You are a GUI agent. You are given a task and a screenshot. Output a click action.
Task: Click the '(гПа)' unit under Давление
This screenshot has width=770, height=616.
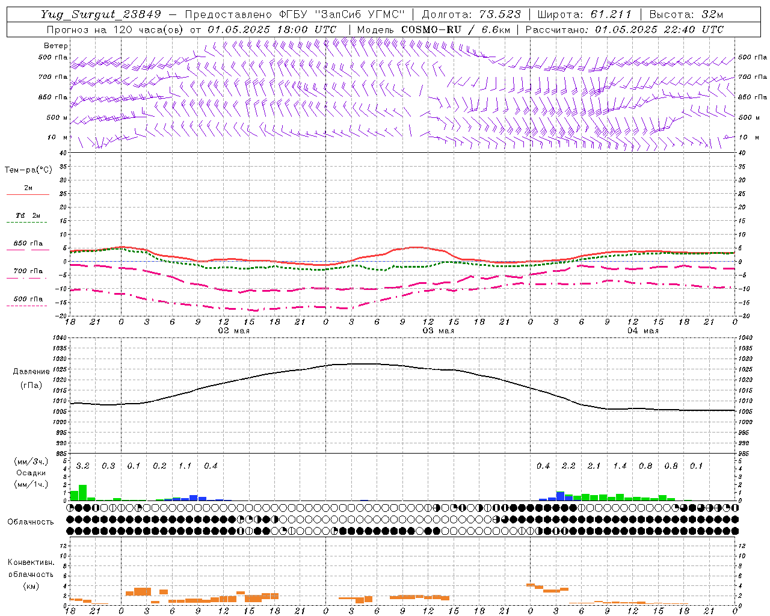click(31, 385)
